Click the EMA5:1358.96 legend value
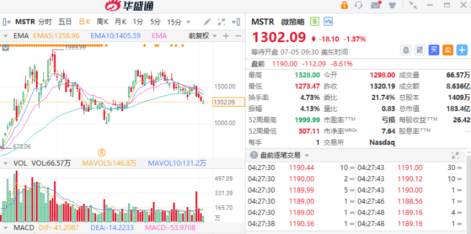The height and width of the screenshot is (234, 471). pos(56,36)
